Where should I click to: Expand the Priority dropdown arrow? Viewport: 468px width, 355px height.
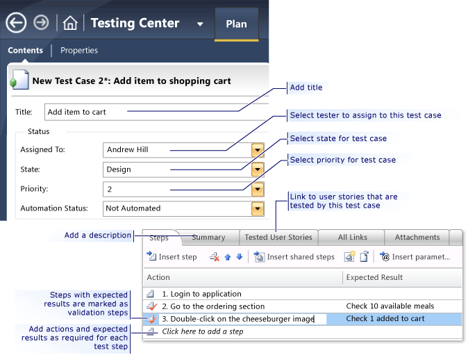[258, 189]
